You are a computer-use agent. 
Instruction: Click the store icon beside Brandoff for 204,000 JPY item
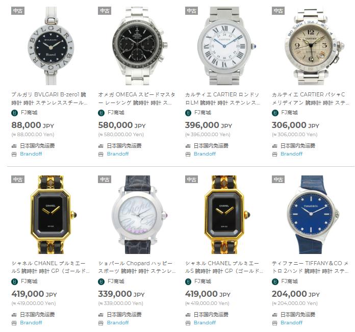[274, 323]
